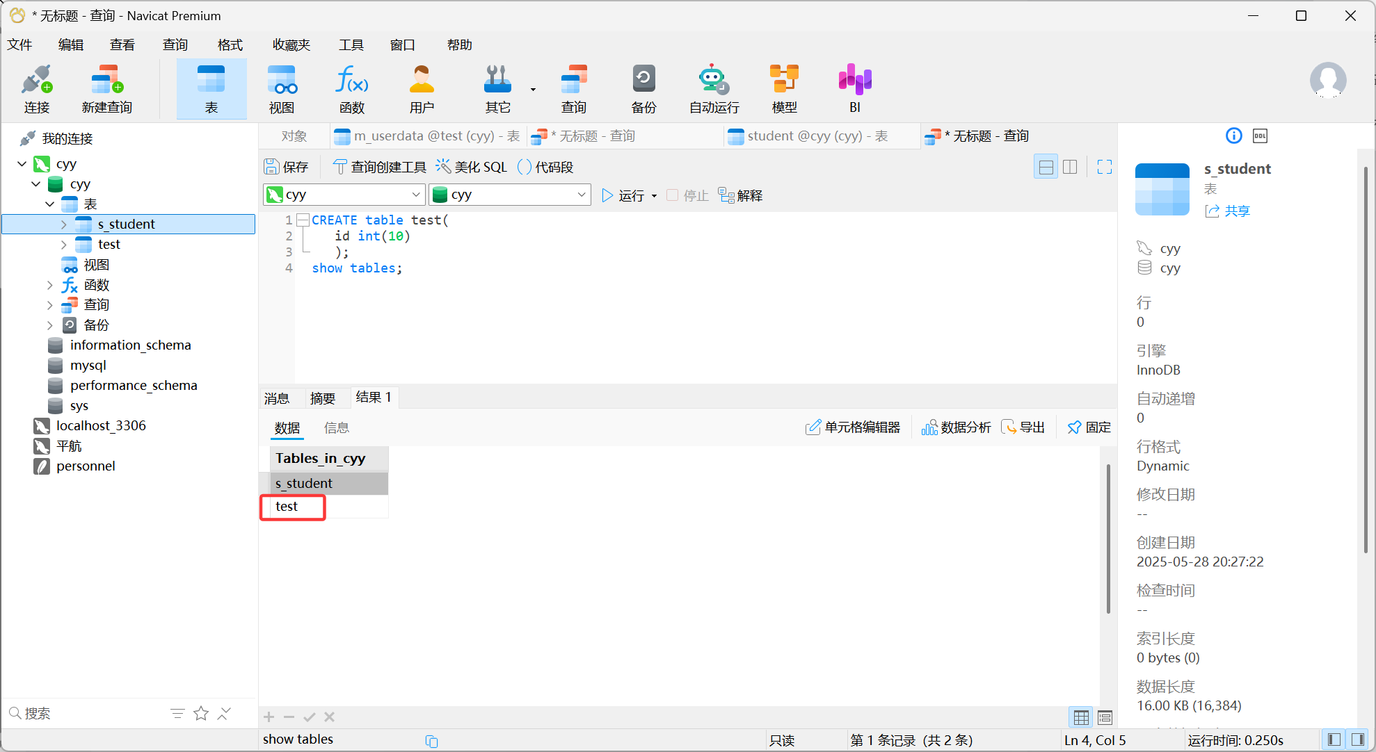Open the cyy connection dropdown in editor

(415, 195)
